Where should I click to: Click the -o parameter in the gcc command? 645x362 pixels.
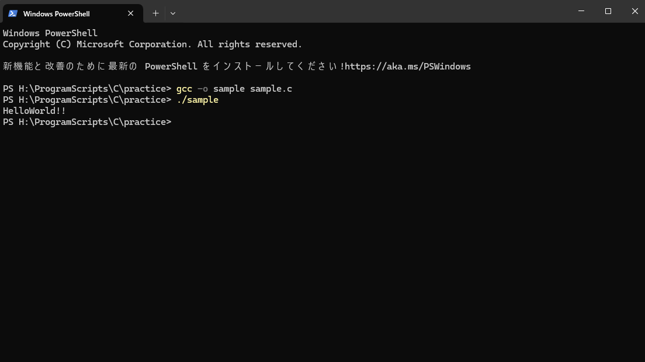(x=202, y=89)
